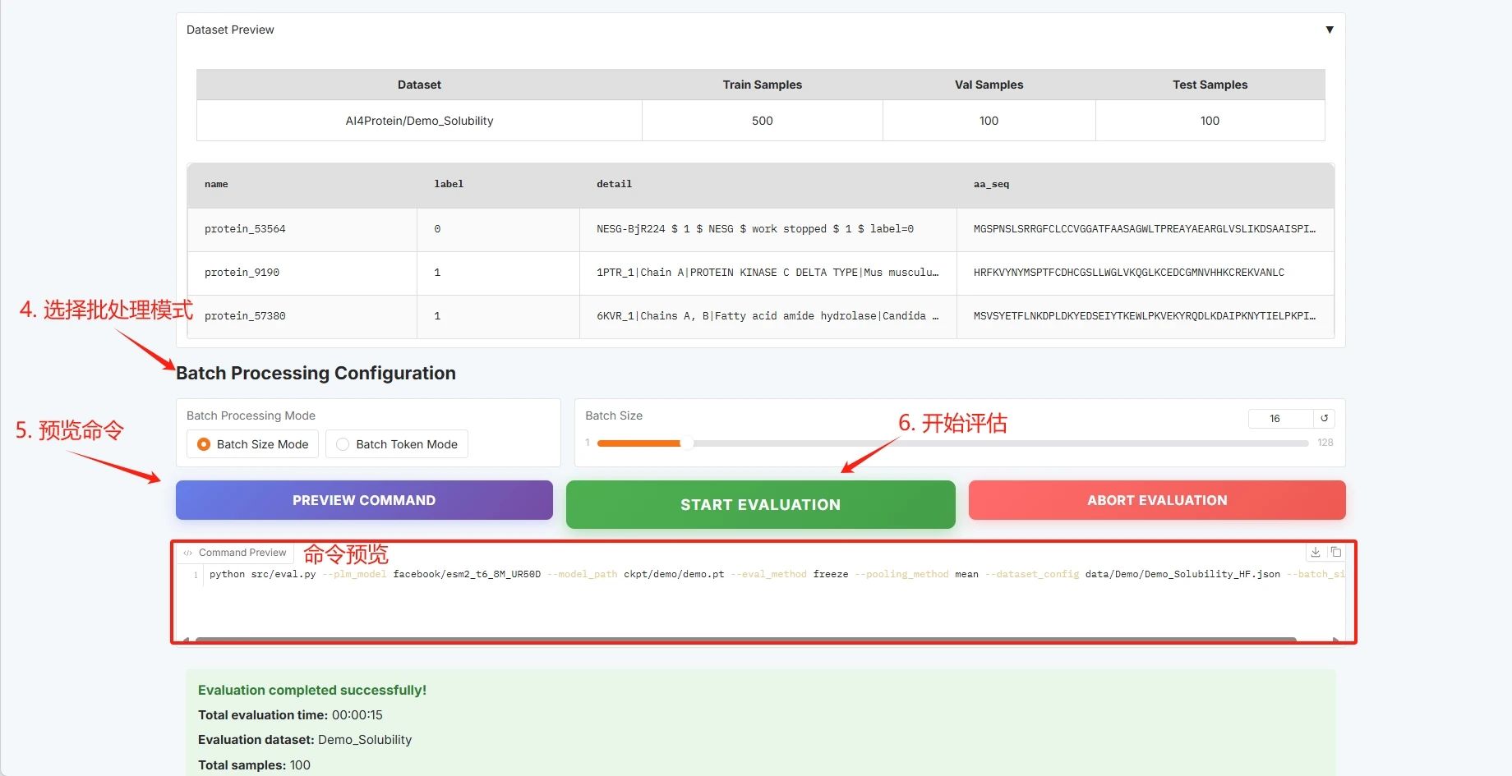Select the protein_53564 row name cell
The height and width of the screenshot is (776, 1512).
[x=245, y=229]
